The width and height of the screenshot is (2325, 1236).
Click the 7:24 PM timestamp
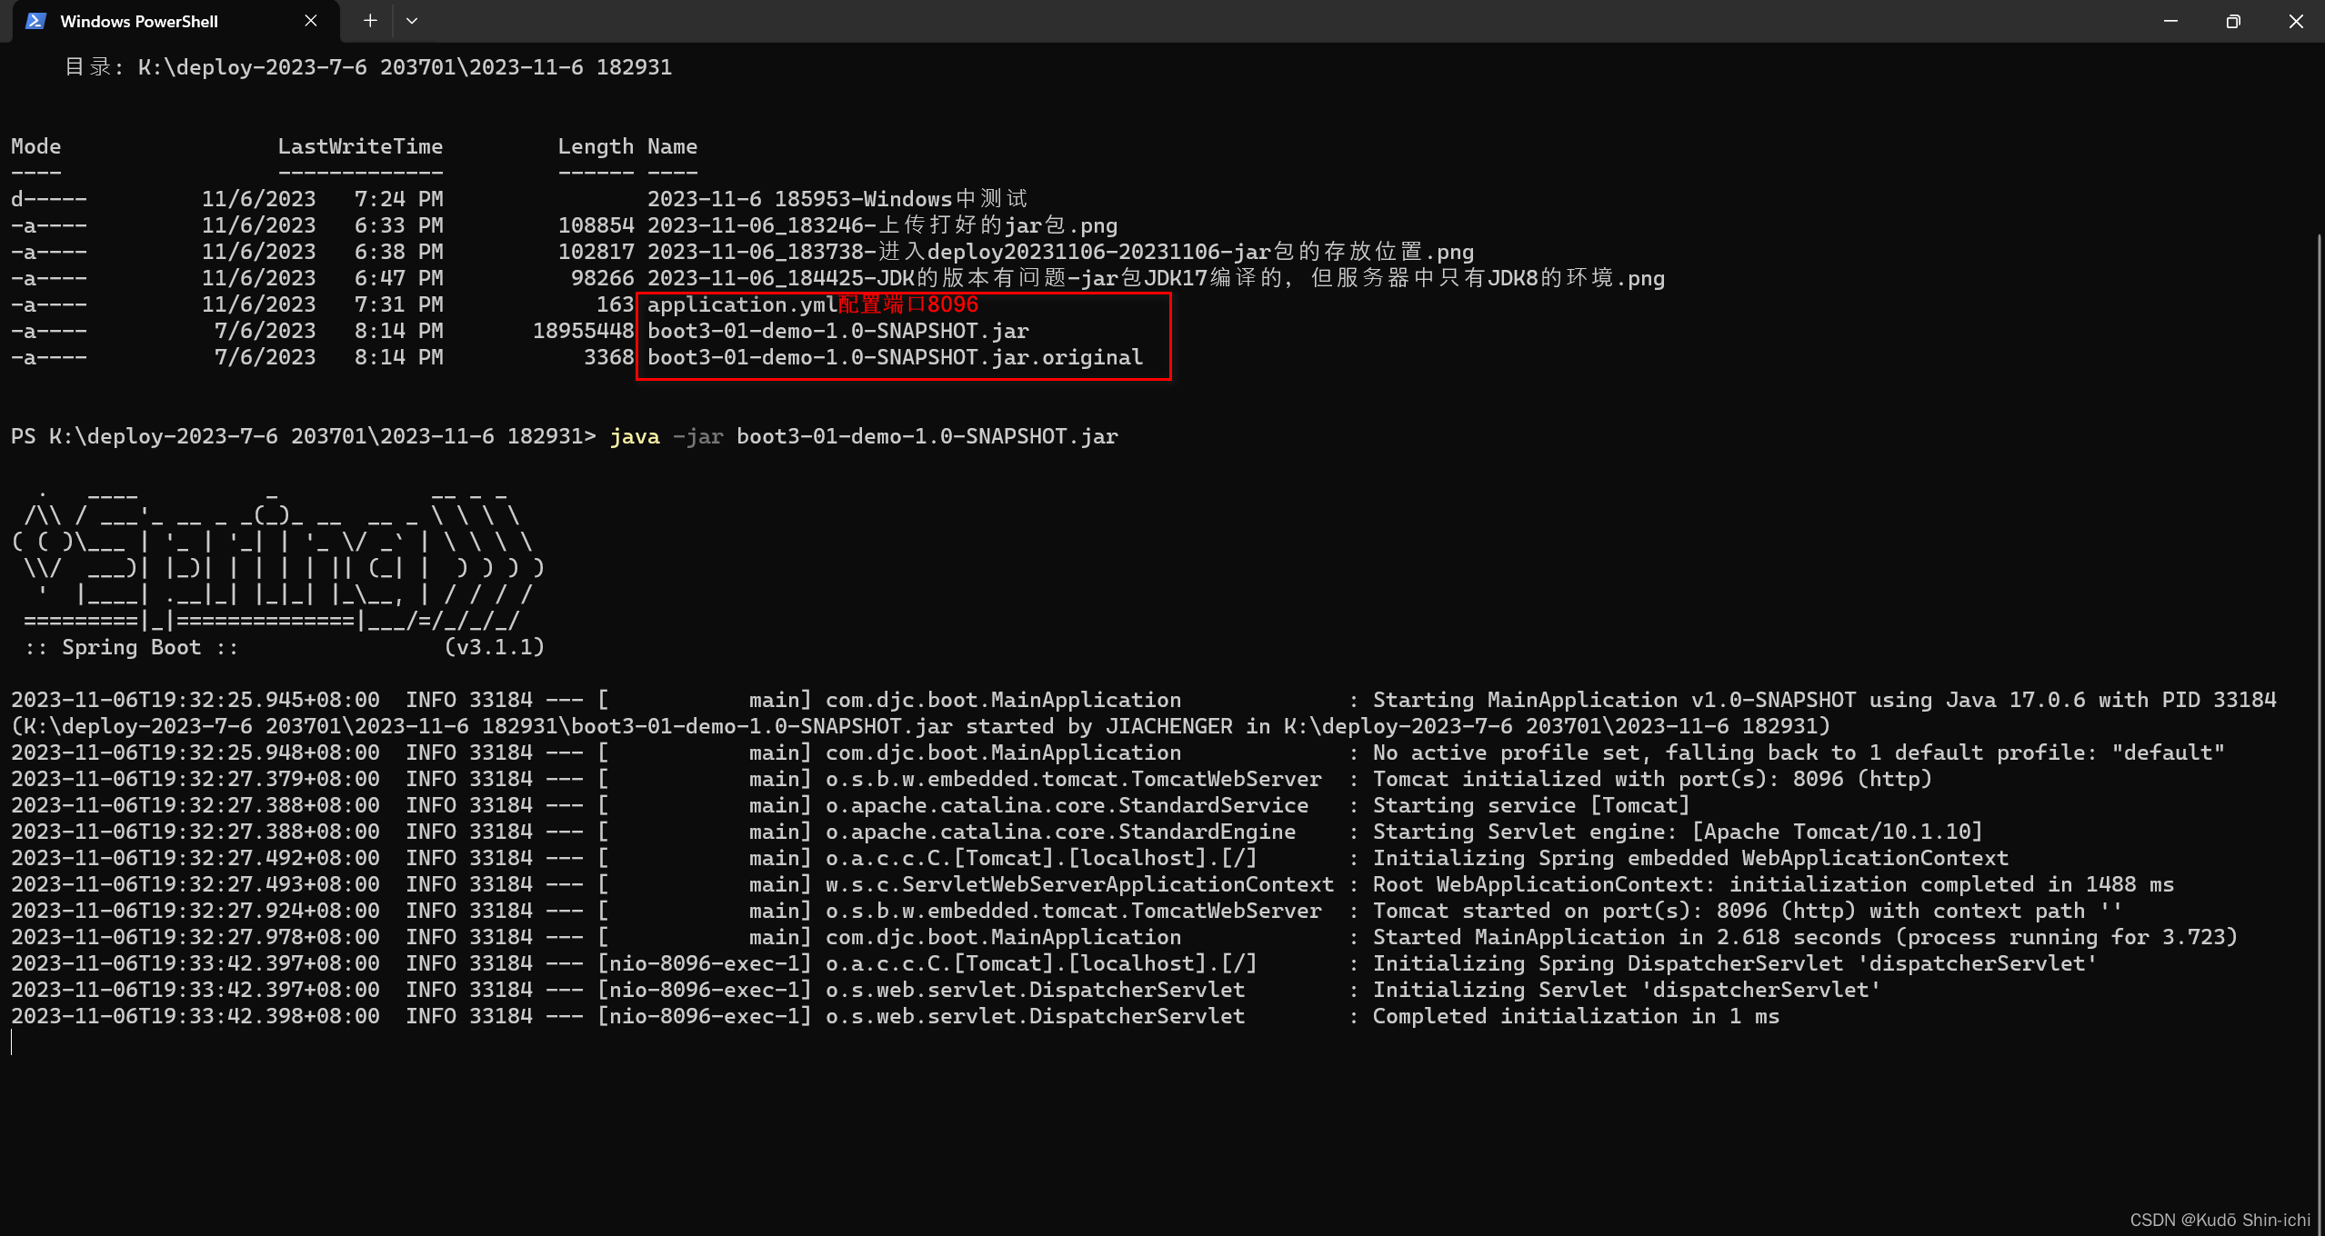coord(399,199)
